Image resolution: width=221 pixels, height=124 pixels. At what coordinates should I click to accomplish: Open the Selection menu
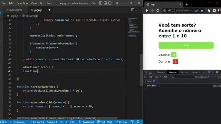(x=22, y=3)
